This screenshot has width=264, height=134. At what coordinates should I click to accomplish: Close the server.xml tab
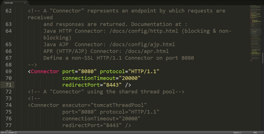pyautogui.click(x=25, y=3)
